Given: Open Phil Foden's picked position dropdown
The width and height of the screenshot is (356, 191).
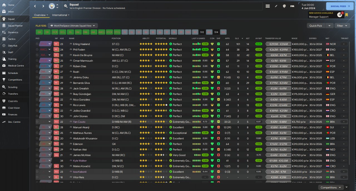Looking at the screenshot, I should (46, 49).
